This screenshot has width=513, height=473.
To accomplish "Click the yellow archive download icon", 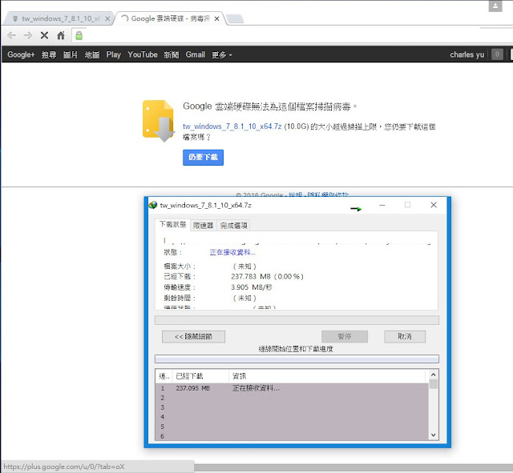I will coord(159,121).
